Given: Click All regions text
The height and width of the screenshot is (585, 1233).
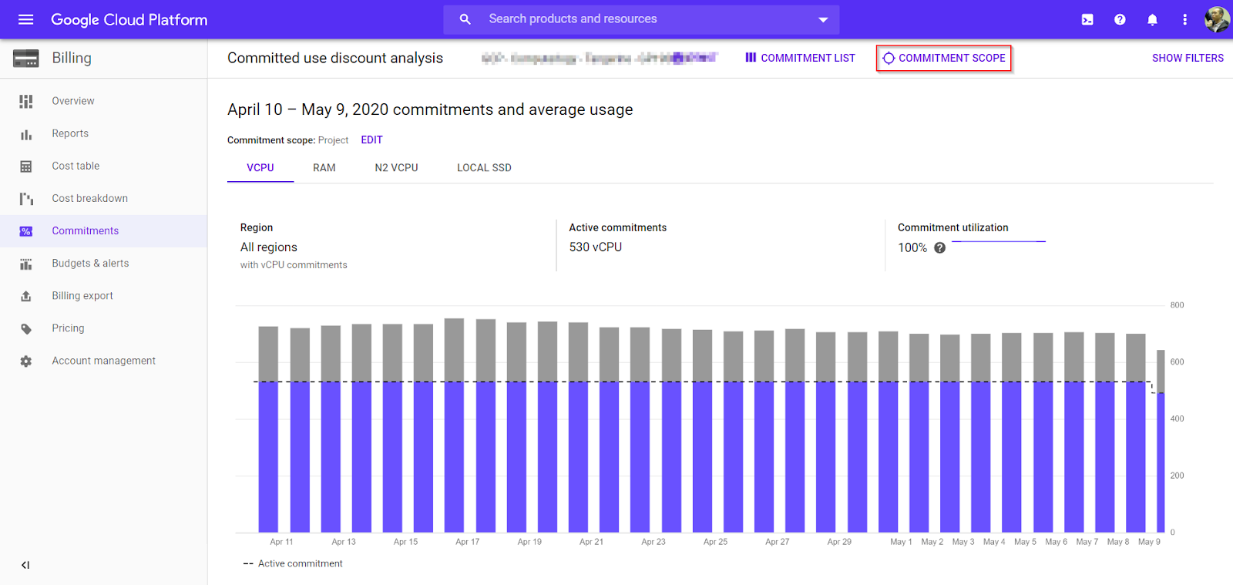Looking at the screenshot, I should 268,247.
